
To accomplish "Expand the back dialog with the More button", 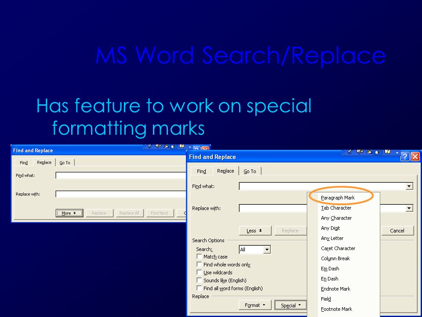I will pyautogui.click(x=69, y=213).
